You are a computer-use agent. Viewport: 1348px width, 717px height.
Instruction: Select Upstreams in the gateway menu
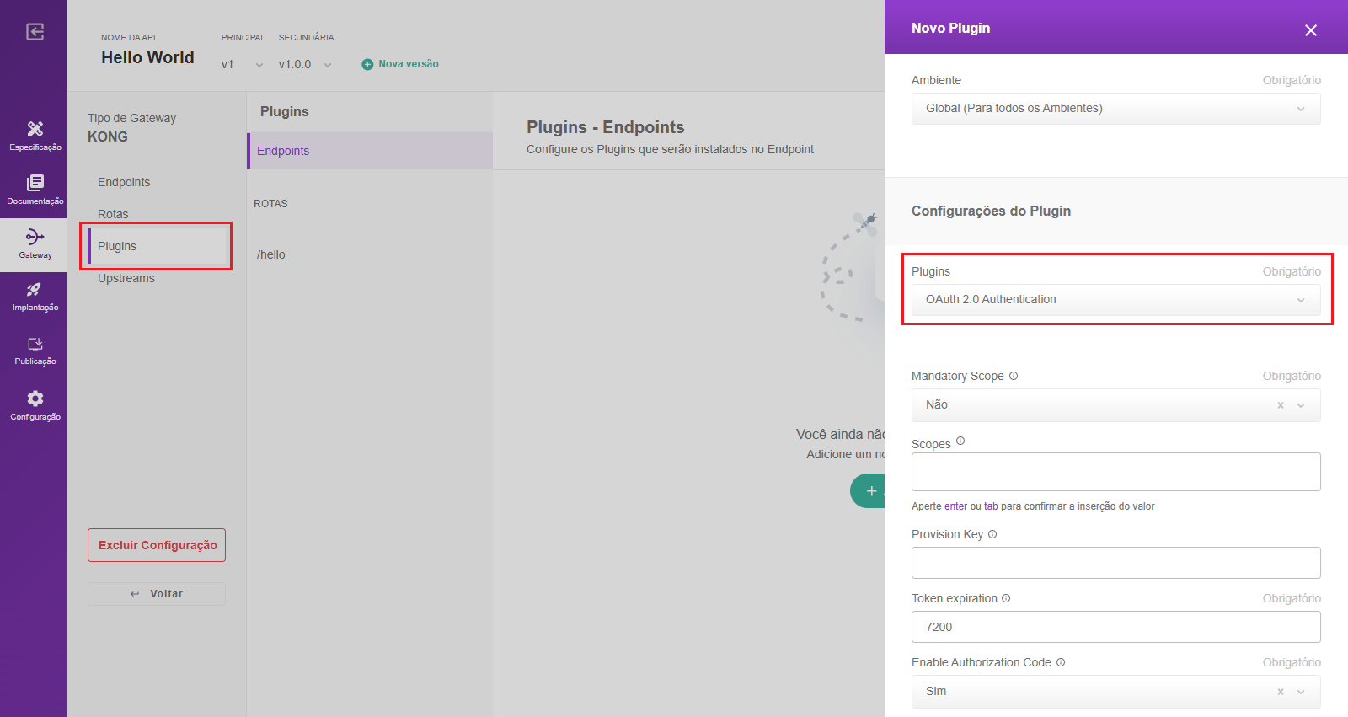pos(126,278)
